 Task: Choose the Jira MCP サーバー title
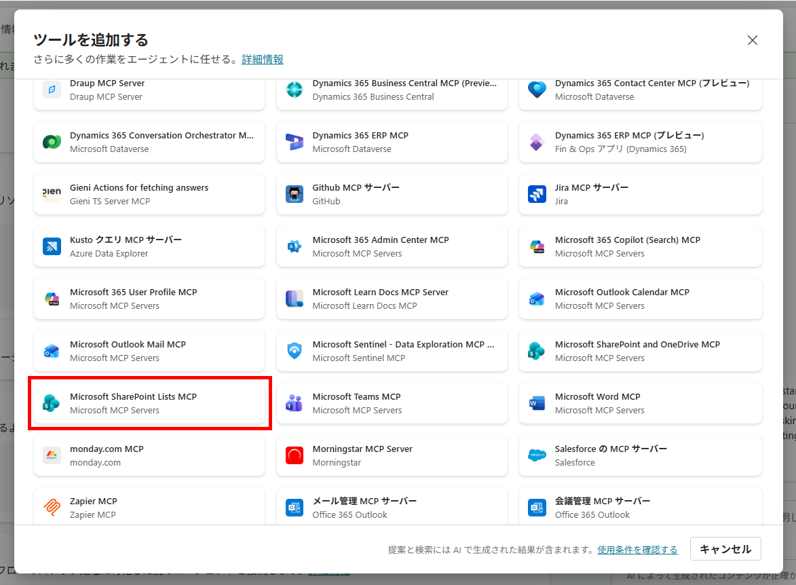pos(592,187)
